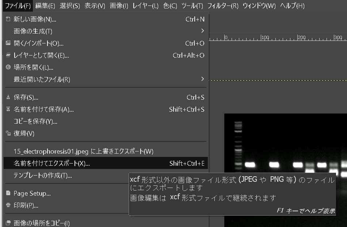Choose コピーを保存(Y) menu entry
Screen dimensions: 347x227
click(35, 122)
